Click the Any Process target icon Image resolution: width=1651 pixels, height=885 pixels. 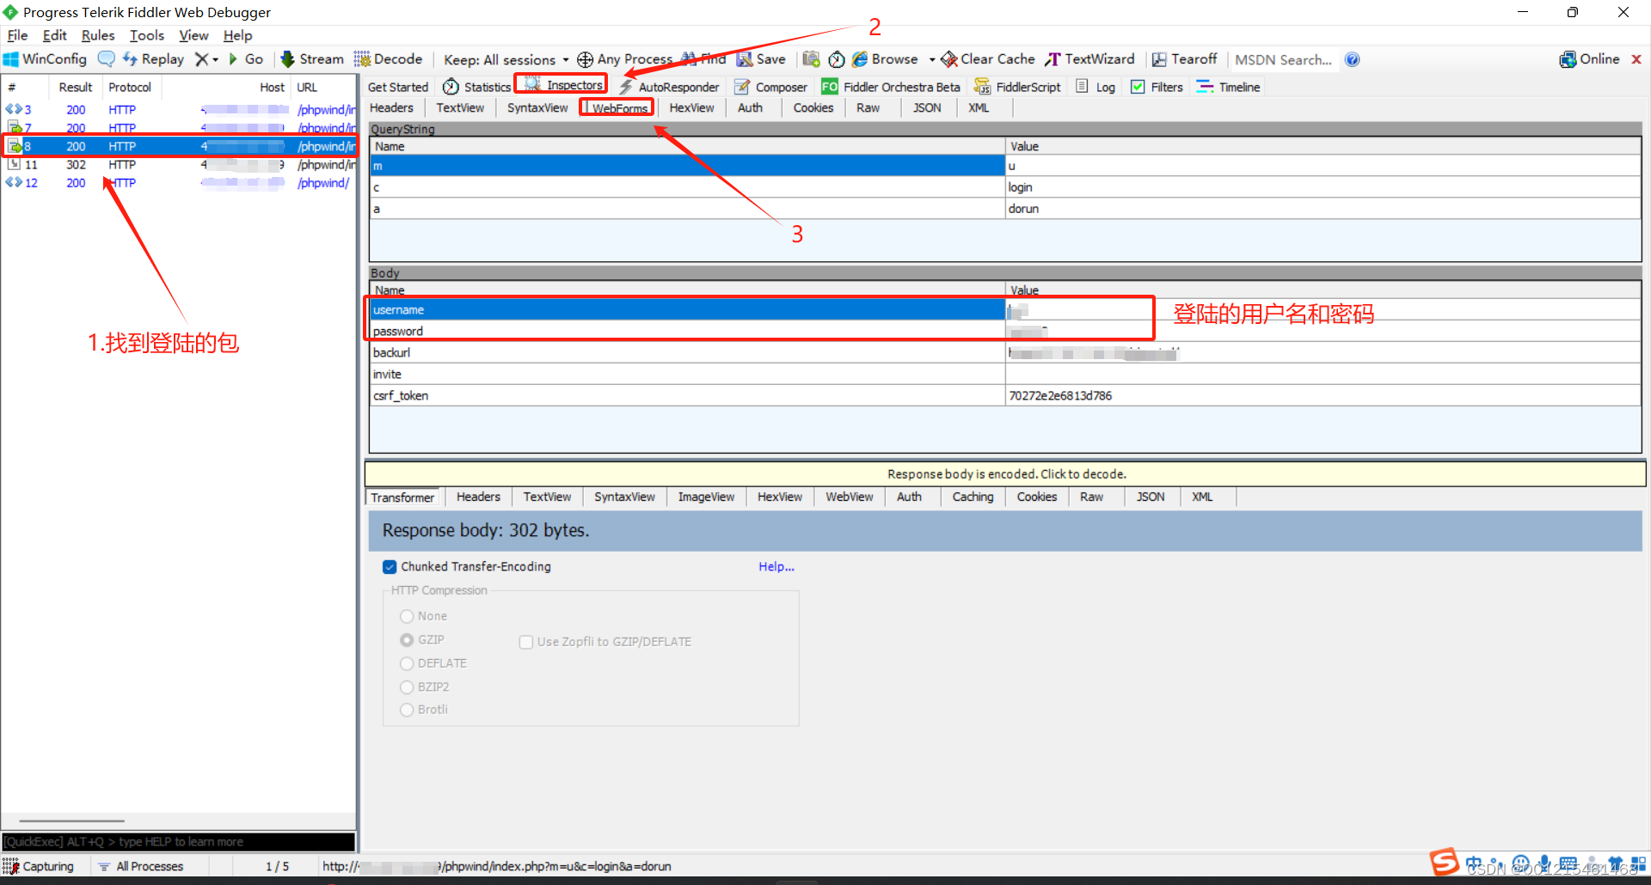tap(585, 59)
